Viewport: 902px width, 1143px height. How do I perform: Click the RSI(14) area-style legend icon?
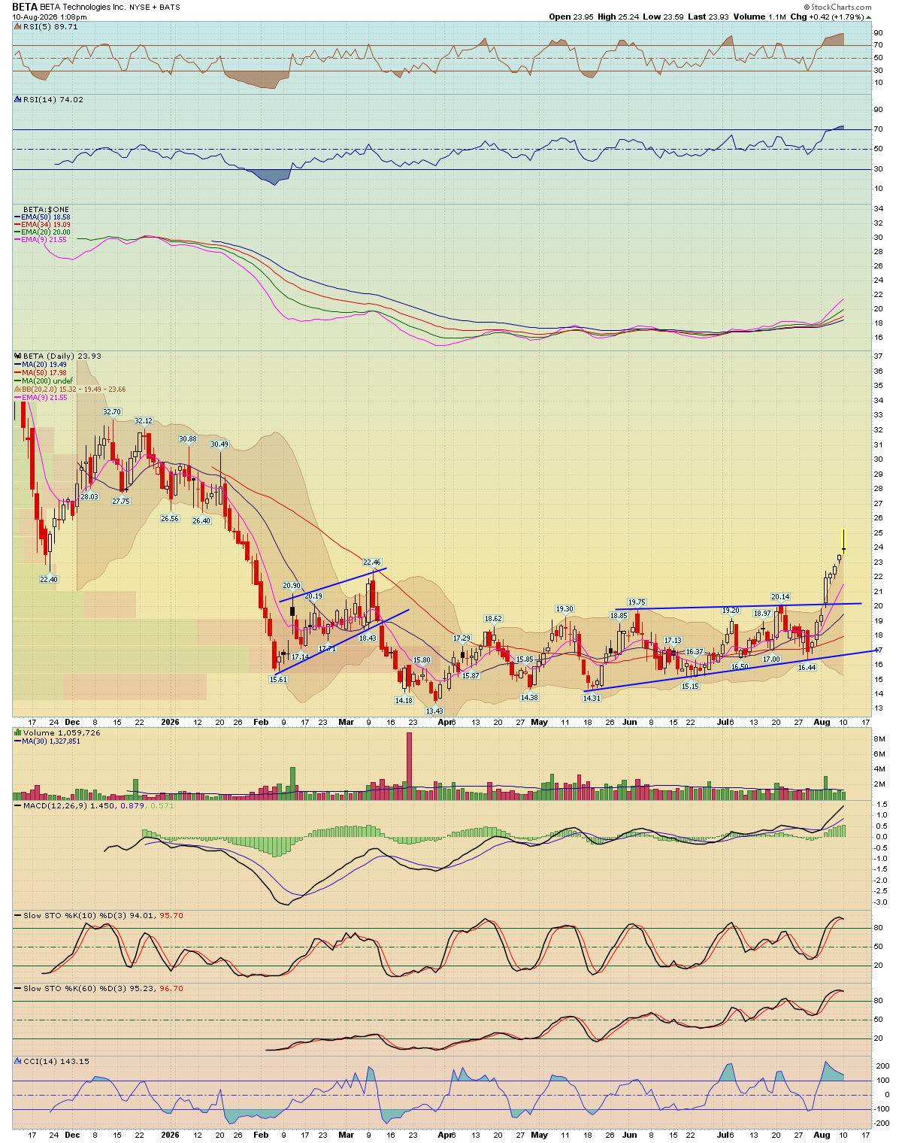(x=18, y=99)
